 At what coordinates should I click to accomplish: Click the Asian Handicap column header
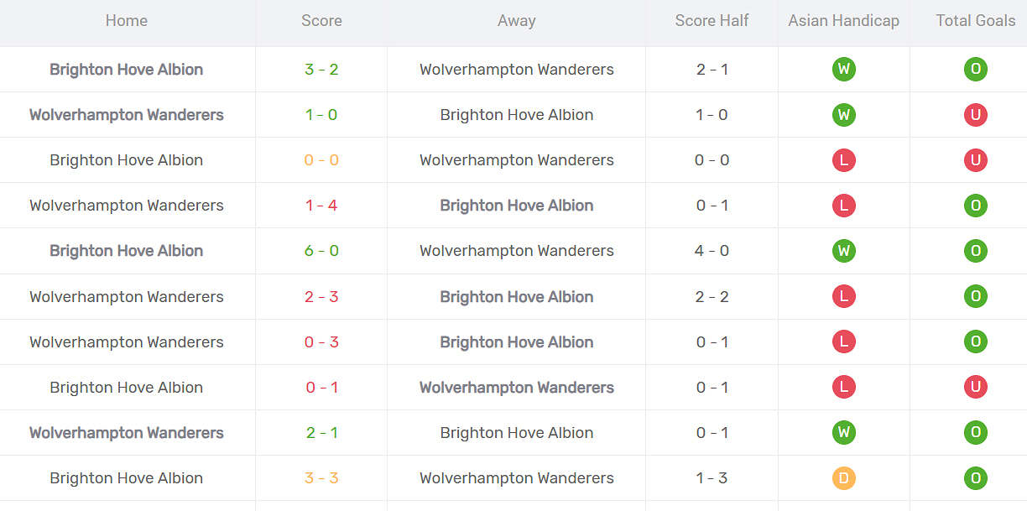pos(843,21)
